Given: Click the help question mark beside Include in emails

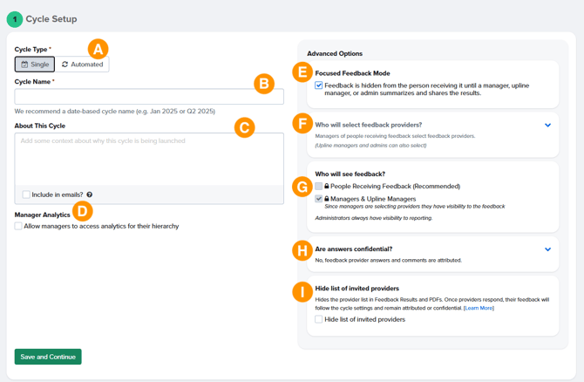Looking at the screenshot, I should point(90,195).
